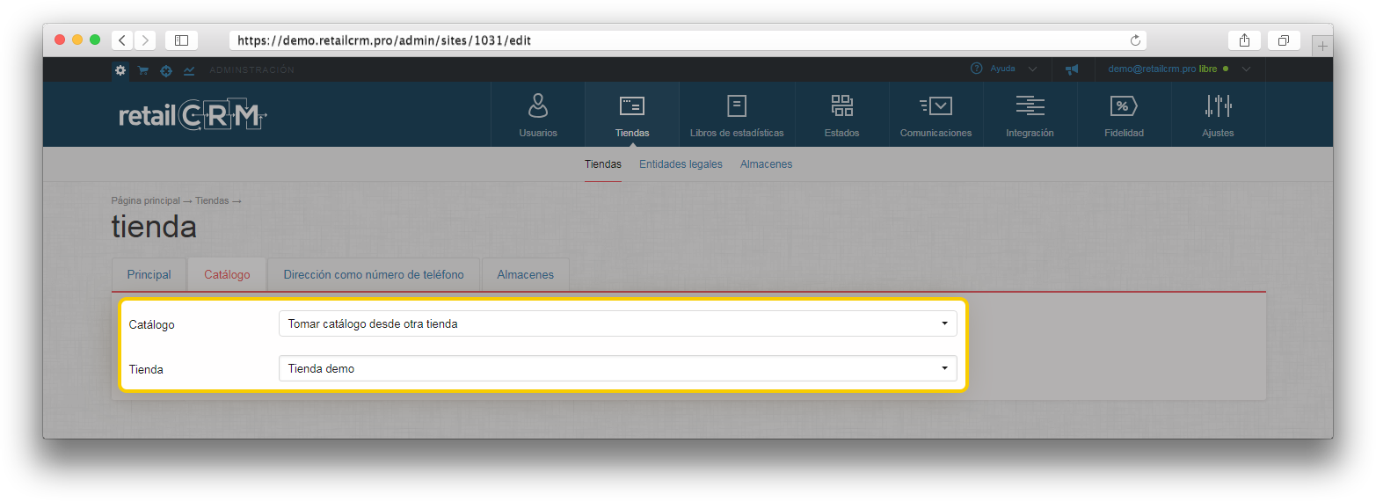The image size is (1376, 501).
Task: Click the demo@retailcrm.pro account link
Action: 1152,69
